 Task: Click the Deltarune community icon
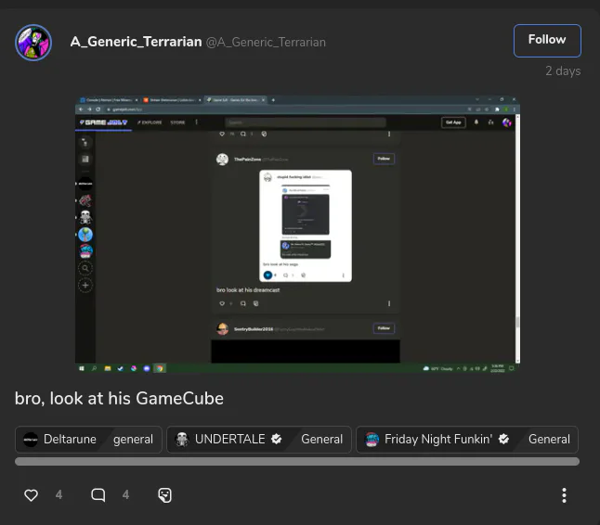(x=31, y=440)
